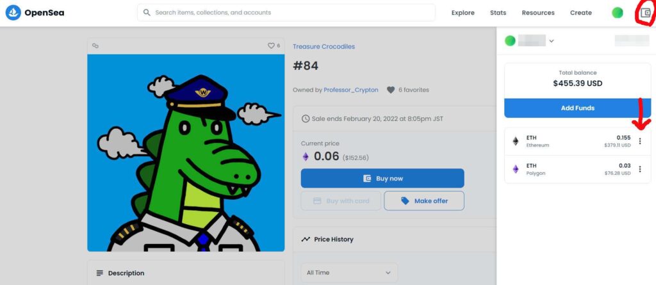Click the heart icon beside 6 favorites
656x285 pixels.
(391, 90)
